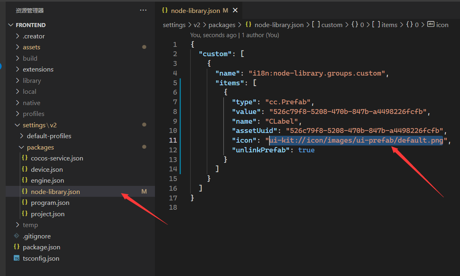This screenshot has height=276, width=460.
Task: Click the true value of unlinkPrefab
Action: 306,150
